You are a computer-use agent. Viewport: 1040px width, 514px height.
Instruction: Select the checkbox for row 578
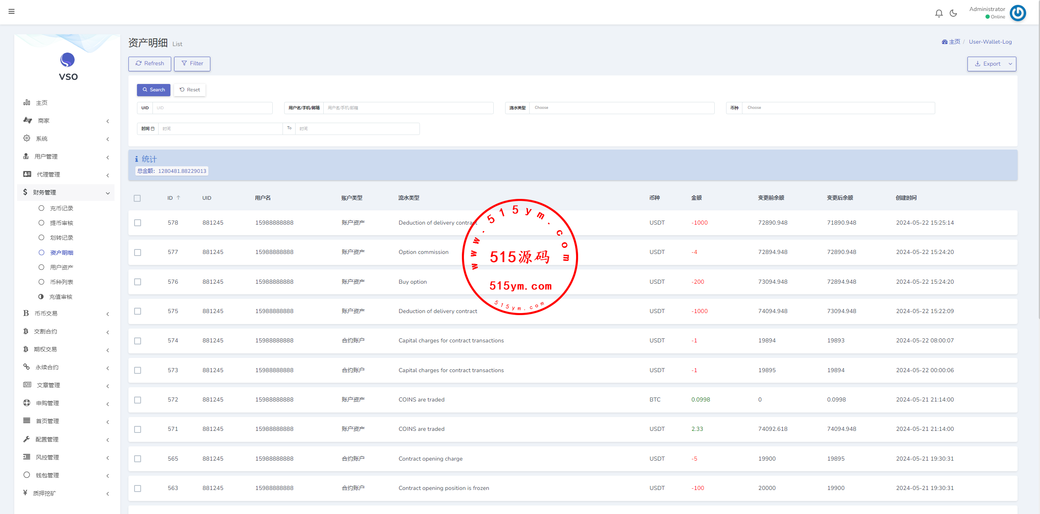tap(137, 223)
